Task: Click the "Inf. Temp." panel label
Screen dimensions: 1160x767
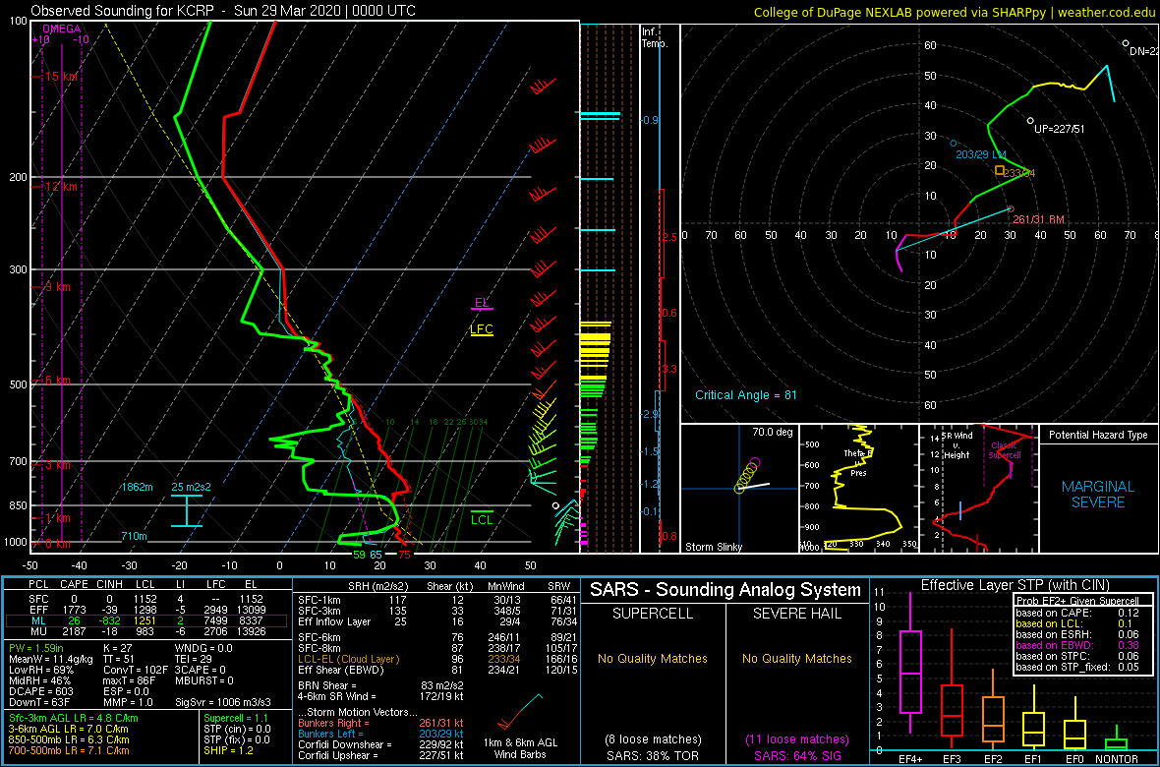Action: pos(655,37)
